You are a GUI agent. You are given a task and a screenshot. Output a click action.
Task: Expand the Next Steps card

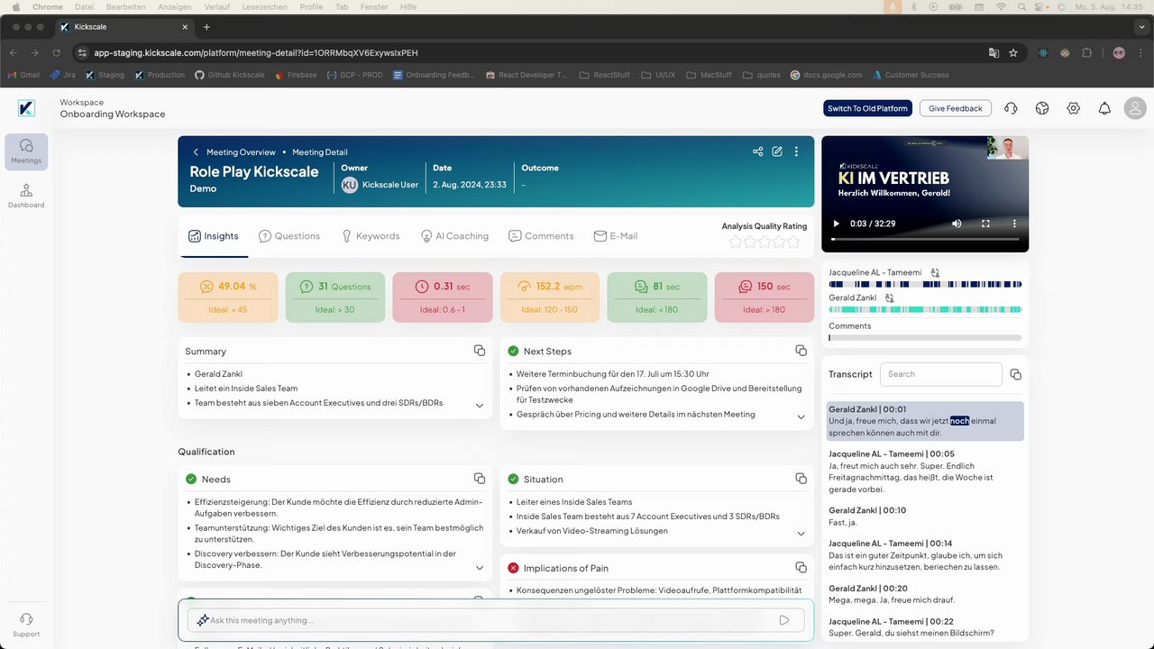801,416
